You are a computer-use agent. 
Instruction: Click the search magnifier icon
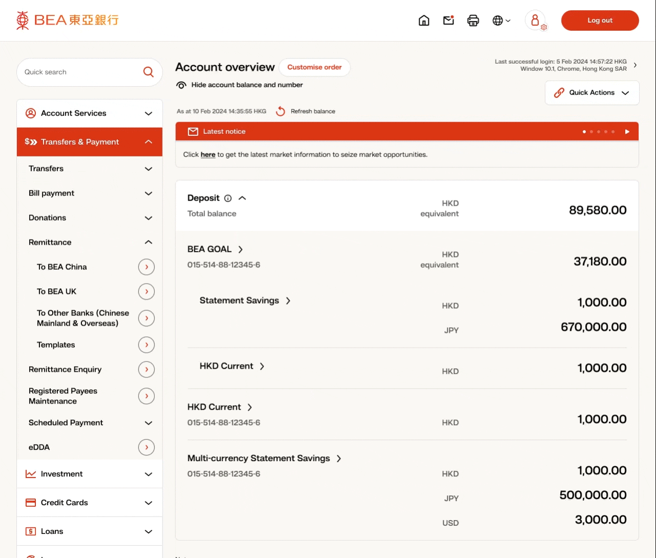click(x=149, y=72)
